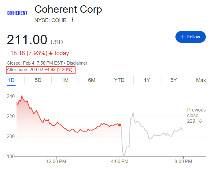The height and width of the screenshot is (169, 212).
Task: Switch to the 1Y chart view
Action: click(147, 80)
